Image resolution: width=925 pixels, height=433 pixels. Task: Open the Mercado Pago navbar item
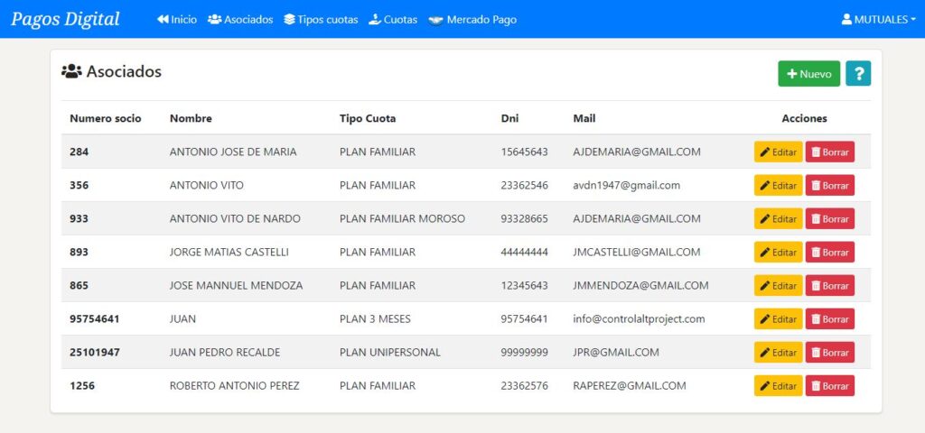coord(472,19)
